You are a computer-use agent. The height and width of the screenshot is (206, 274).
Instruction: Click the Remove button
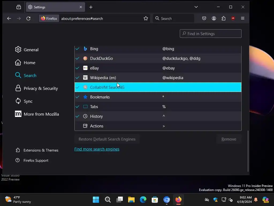229,139
